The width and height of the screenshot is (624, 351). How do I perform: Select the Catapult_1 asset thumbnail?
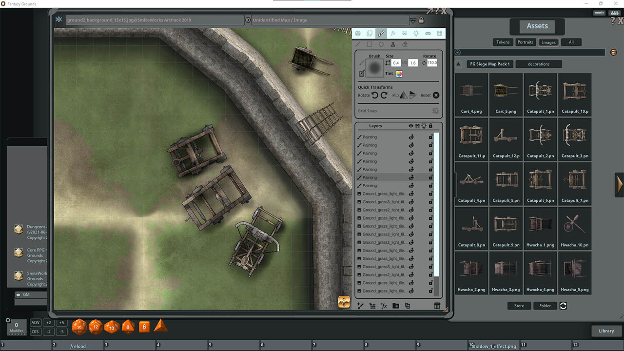click(540, 95)
